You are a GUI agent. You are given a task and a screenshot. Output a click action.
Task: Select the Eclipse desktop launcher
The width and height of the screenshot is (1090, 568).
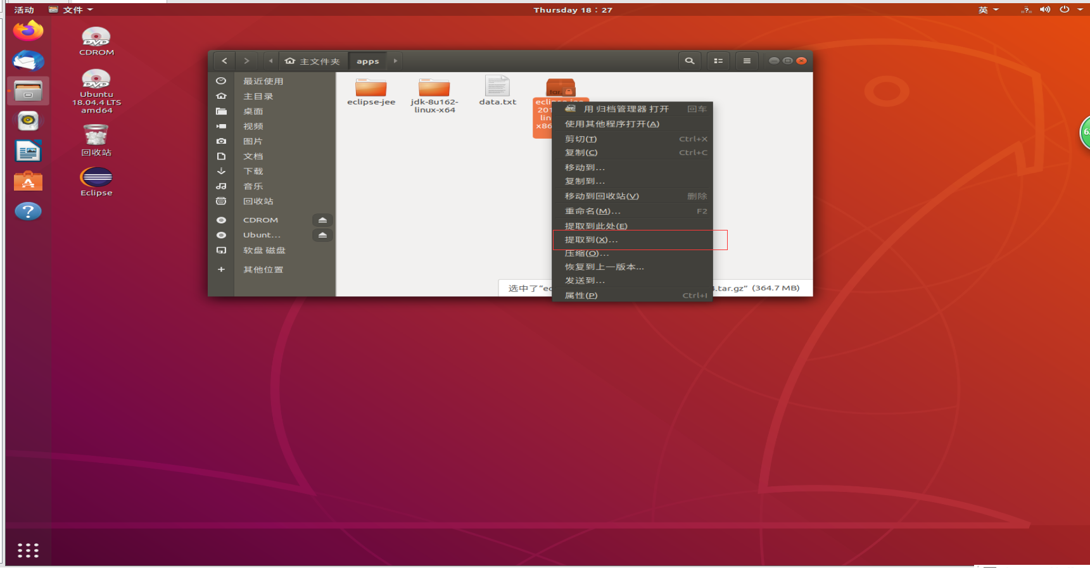(x=96, y=182)
